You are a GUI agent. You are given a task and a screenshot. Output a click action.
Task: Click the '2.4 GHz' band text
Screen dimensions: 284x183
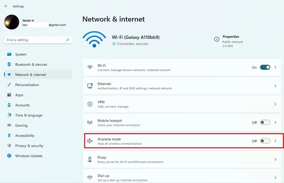point(228,46)
